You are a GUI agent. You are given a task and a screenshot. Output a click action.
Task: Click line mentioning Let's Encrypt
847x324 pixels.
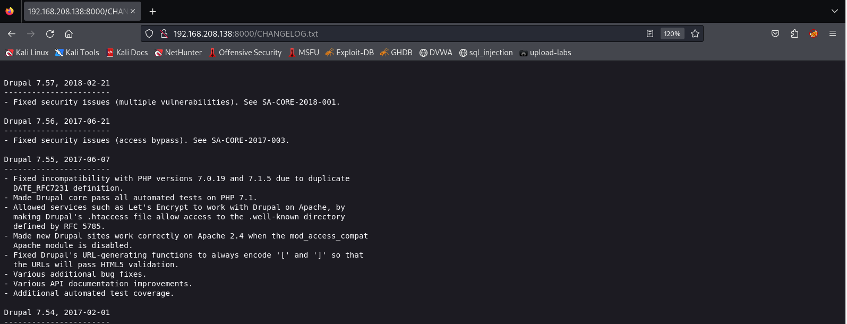tap(174, 207)
